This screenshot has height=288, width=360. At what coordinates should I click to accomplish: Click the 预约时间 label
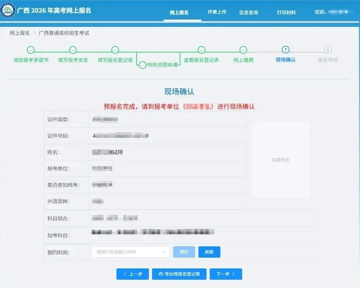[58, 252]
